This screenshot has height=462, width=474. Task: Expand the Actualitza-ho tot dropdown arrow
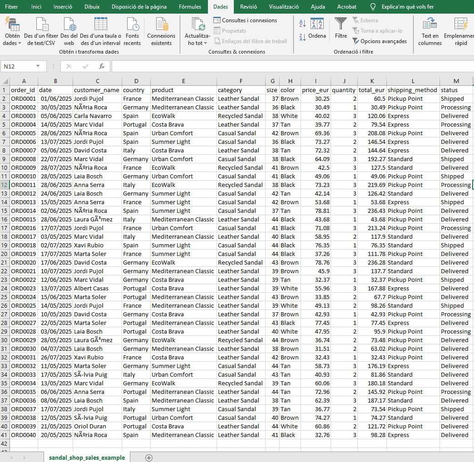click(205, 43)
